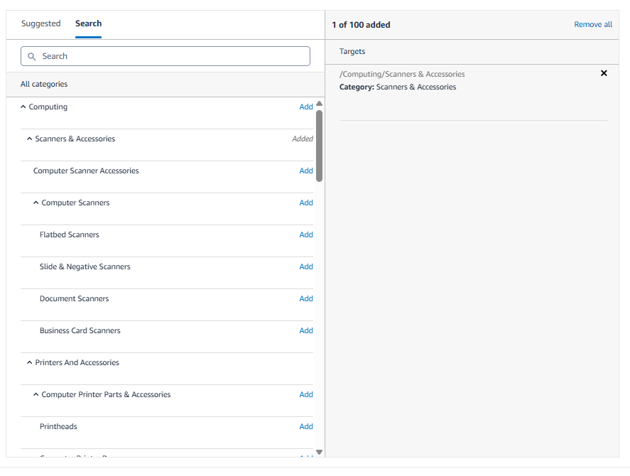This screenshot has height=476, width=630.
Task: Collapse the Computing category
Action: 22,107
